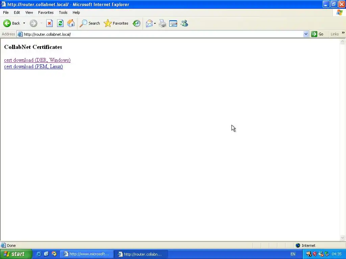Screen dimensions: 346x259
Task: Click the Mail envelope icon
Action: [149, 23]
